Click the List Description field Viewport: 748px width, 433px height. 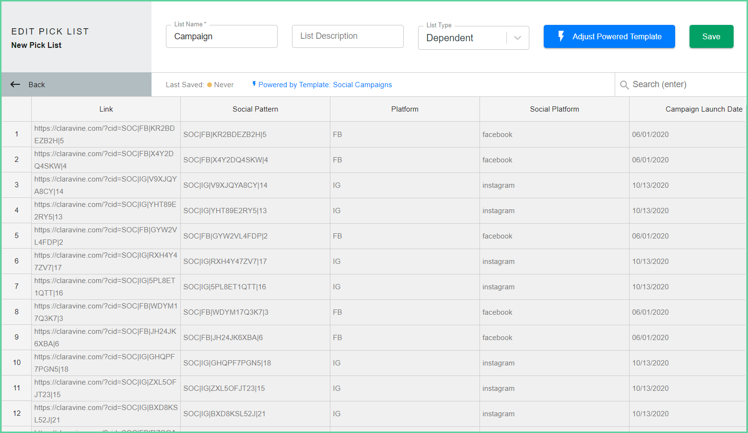click(x=348, y=36)
